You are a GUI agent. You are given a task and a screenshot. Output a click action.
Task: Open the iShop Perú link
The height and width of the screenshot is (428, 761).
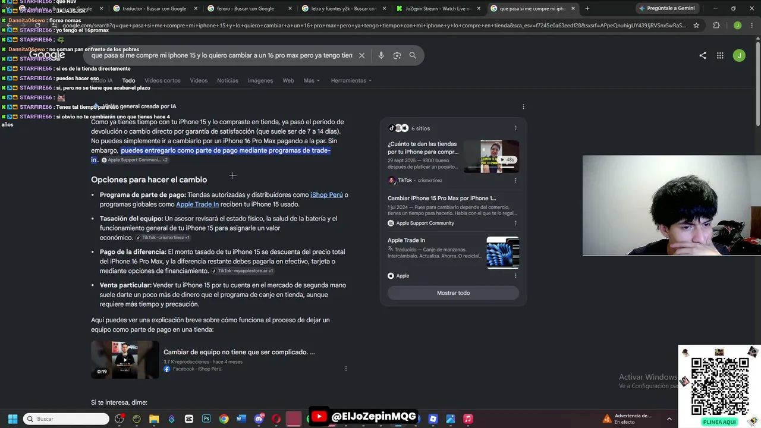[326, 195]
